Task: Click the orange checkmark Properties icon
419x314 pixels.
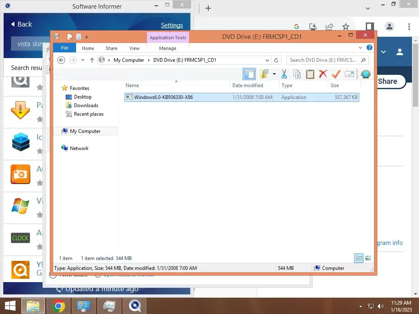Action: 336,74
